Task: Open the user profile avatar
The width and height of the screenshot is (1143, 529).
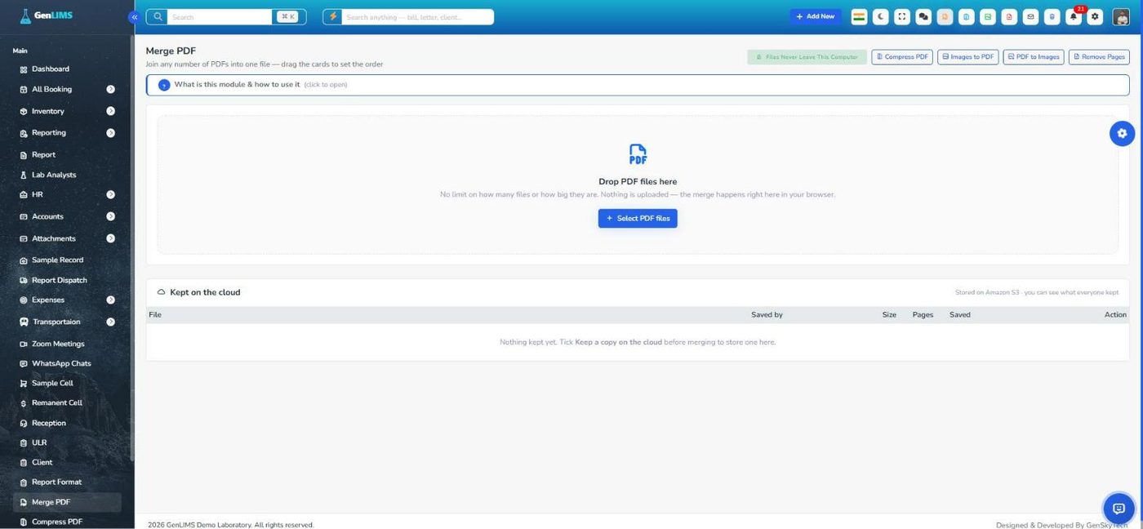Action: tap(1121, 16)
